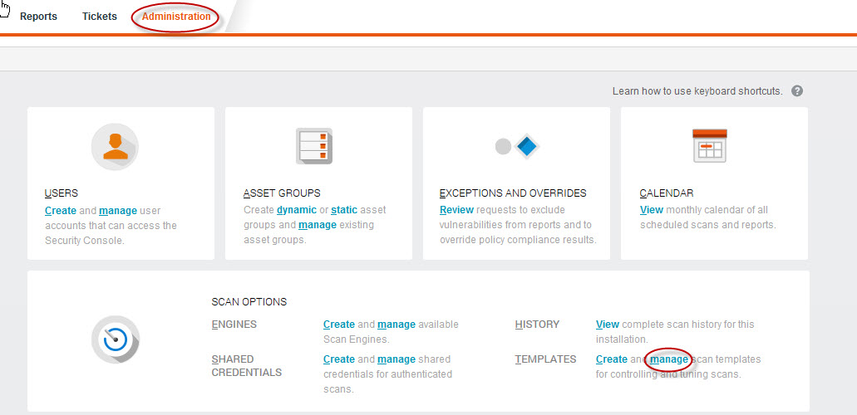View complete scan history link

tap(608, 325)
